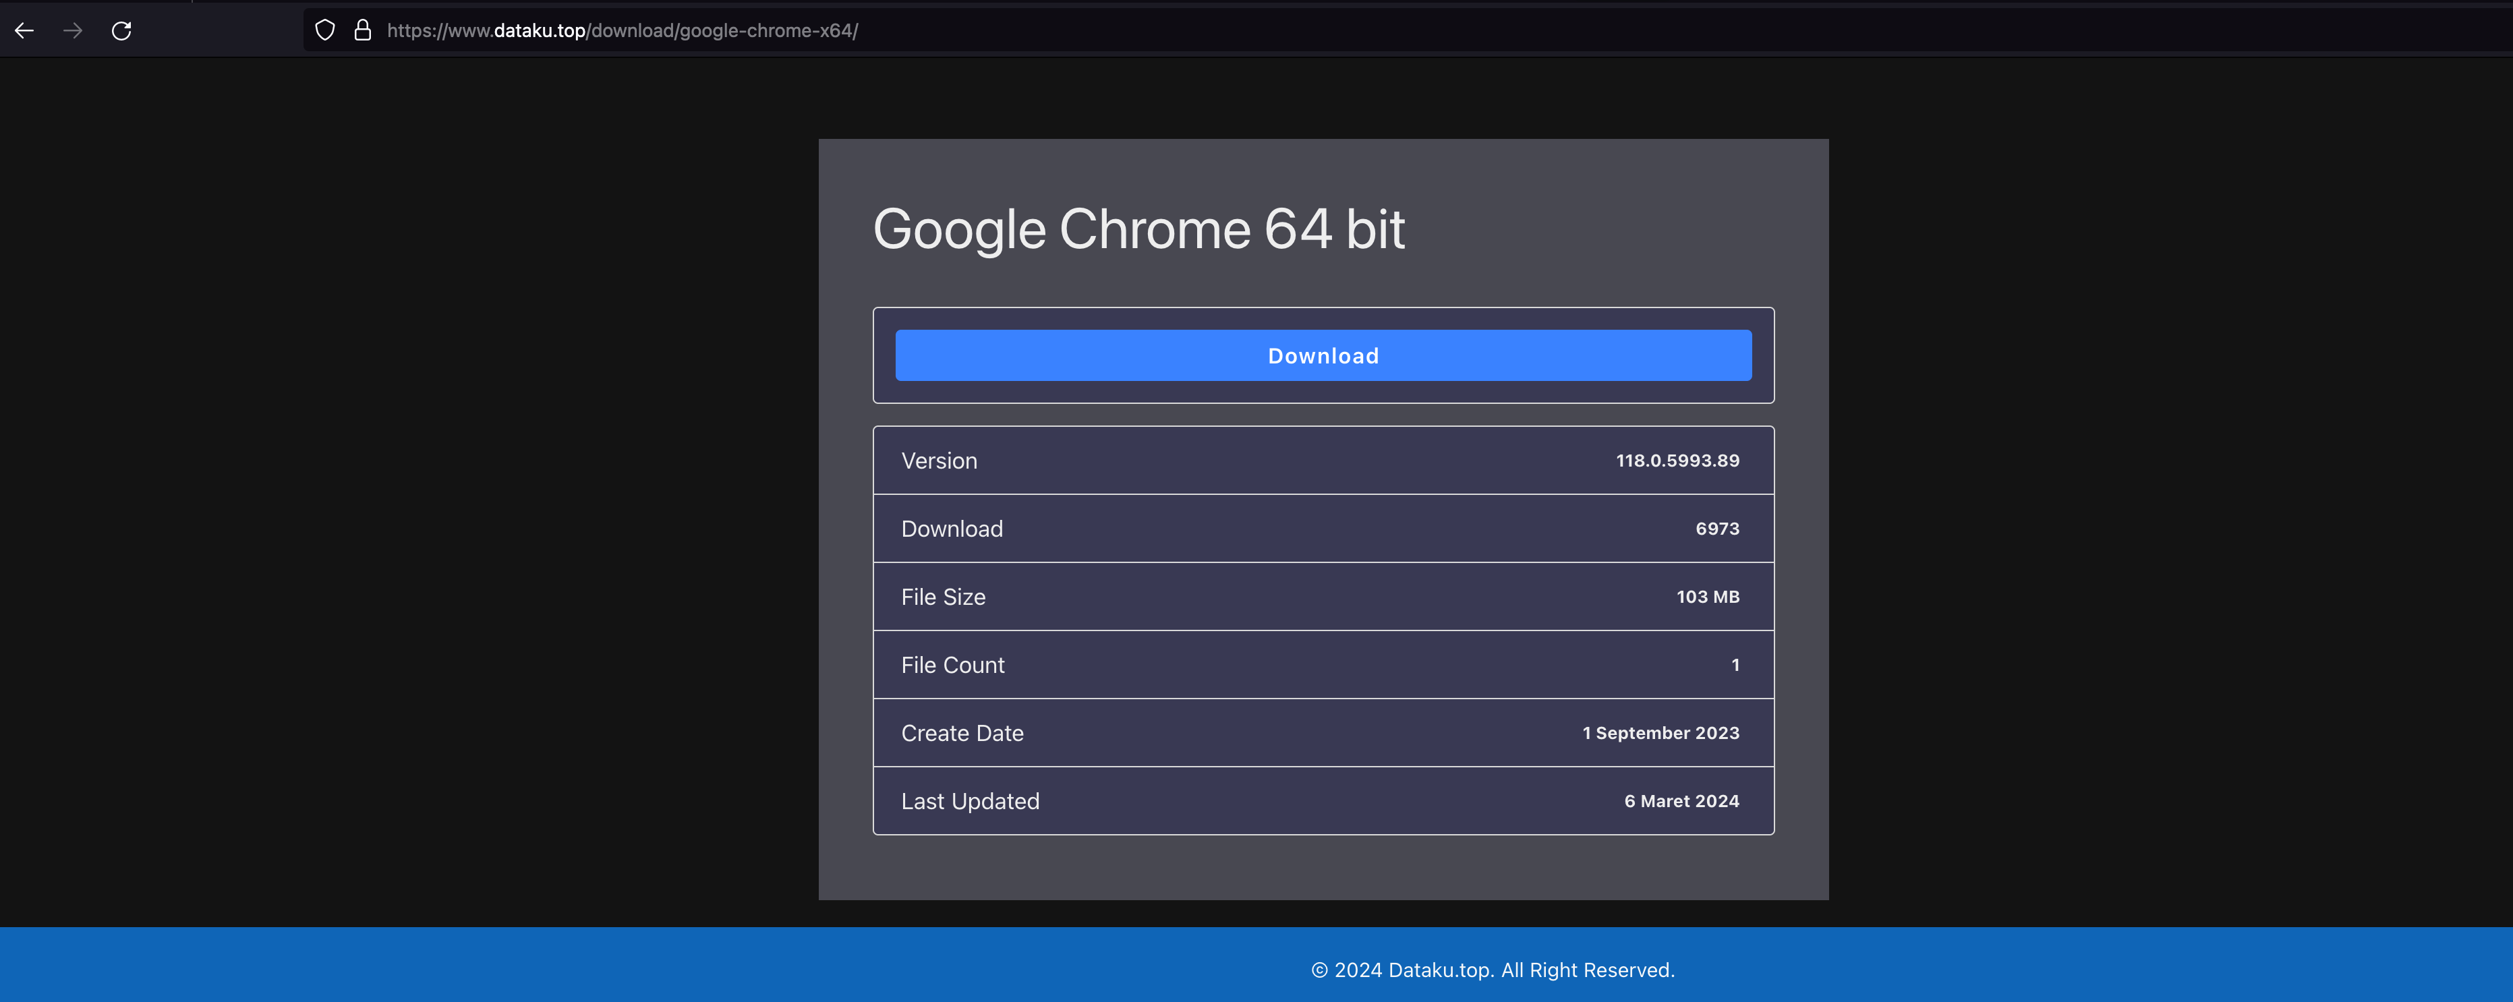This screenshot has width=2513, height=1002.
Task: Click the Last Updated label
Action: tap(970, 801)
